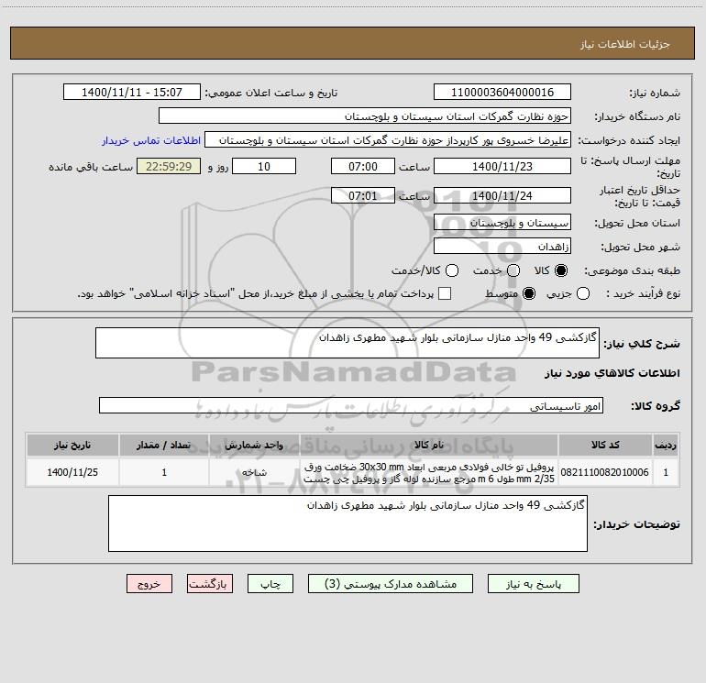
Task: Click the واحد شمارش column header
Action: 254,445
